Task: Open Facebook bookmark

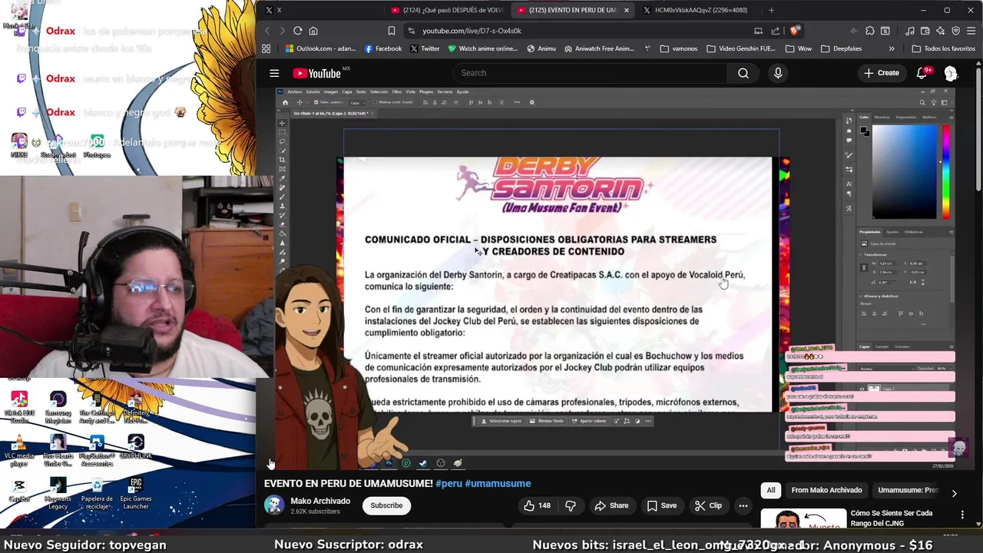Action: pos(382,48)
